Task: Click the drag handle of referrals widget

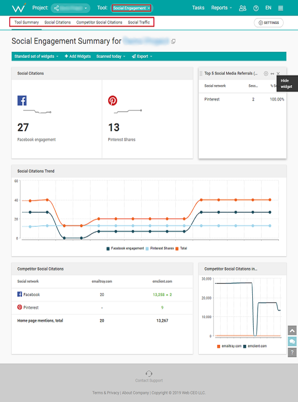Action: click(201, 73)
